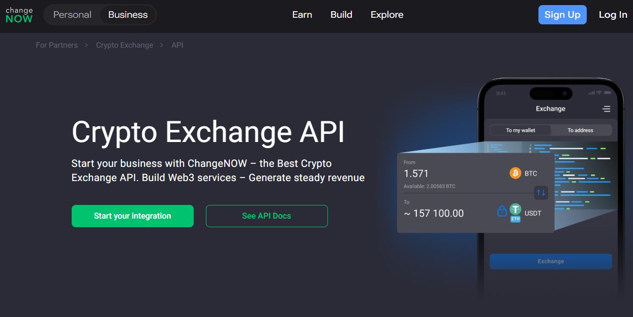
Task: Click the blue lock icon
Action: [x=502, y=210]
